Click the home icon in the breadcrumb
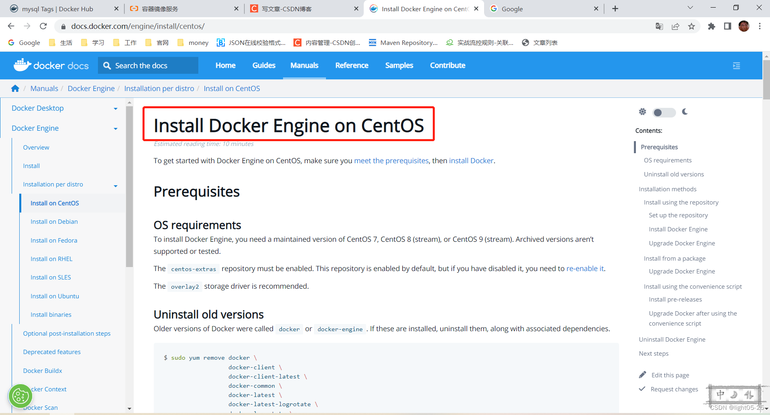770x415 pixels. [15, 88]
